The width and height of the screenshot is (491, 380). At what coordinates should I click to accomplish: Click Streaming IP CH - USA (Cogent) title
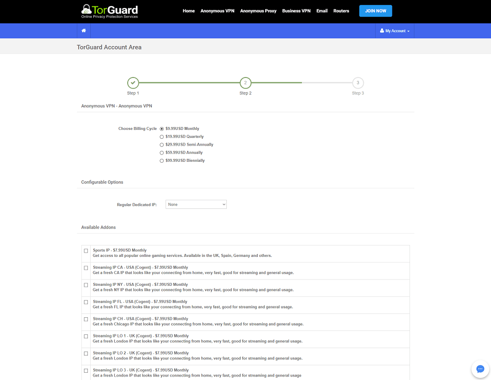pyautogui.click(x=140, y=319)
